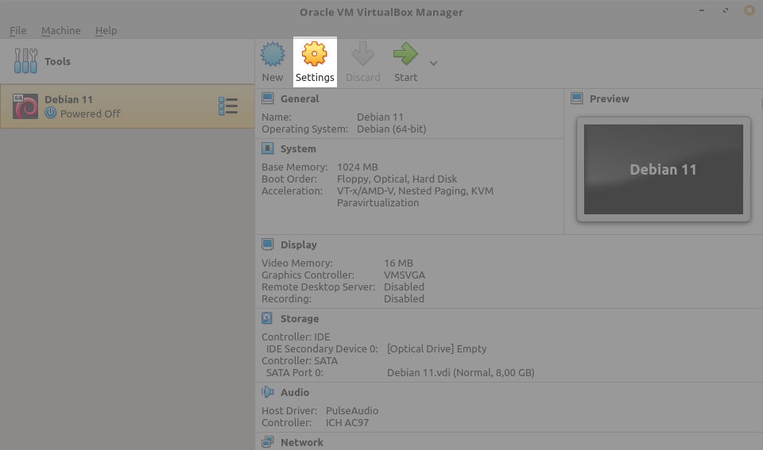The height and width of the screenshot is (450, 763).
Task: Open the System settings header link
Action: coord(298,148)
